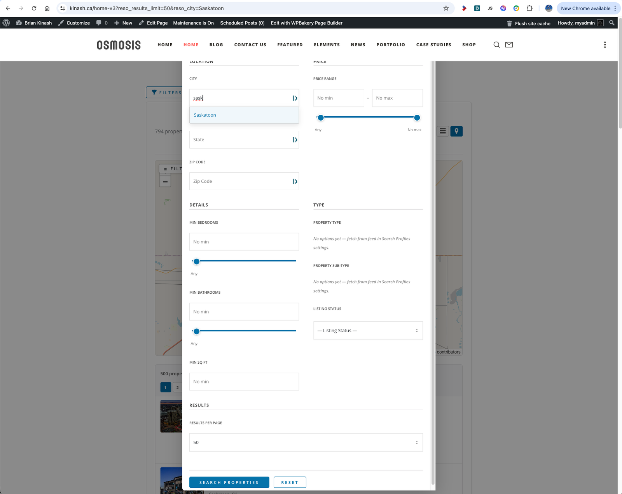
Task: Switch to list view icon
Action: pos(443,131)
